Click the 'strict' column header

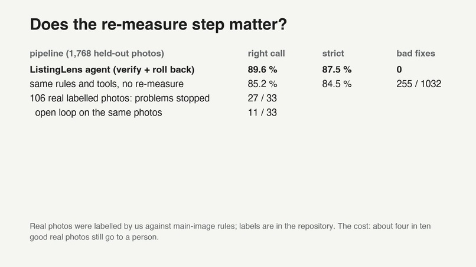(x=333, y=54)
